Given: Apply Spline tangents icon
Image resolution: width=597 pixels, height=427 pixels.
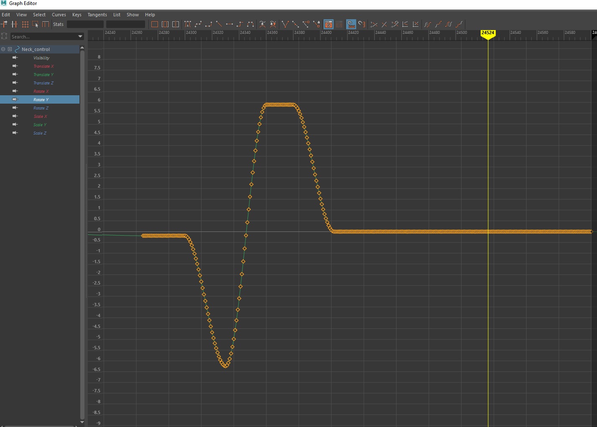Looking at the screenshot, I should [x=198, y=24].
